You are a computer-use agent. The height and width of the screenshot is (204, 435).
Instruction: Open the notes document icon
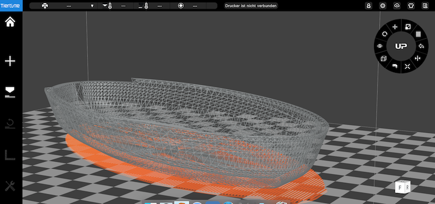point(425,5)
